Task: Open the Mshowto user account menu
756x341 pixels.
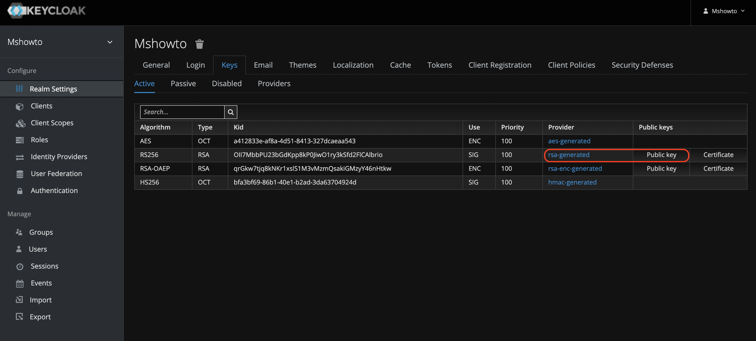Action: (723, 11)
